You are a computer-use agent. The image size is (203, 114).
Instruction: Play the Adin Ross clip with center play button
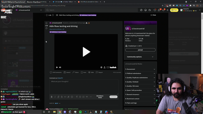click(86, 52)
